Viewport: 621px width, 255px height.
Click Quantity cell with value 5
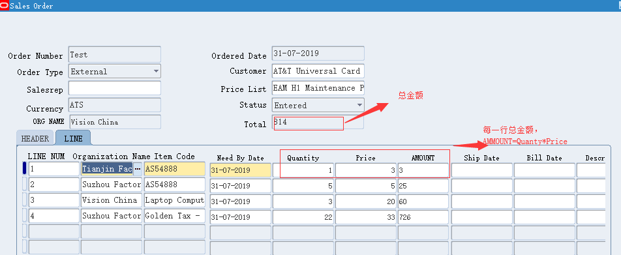(x=303, y=186)
